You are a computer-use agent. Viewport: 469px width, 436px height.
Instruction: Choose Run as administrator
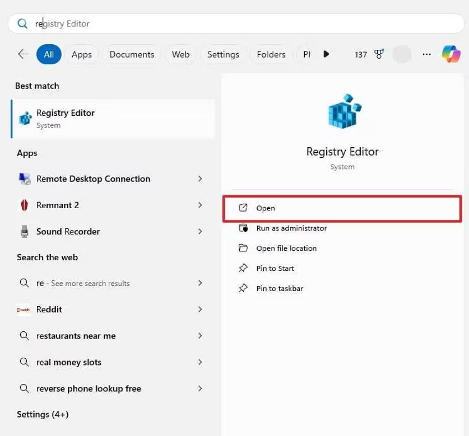342,228
